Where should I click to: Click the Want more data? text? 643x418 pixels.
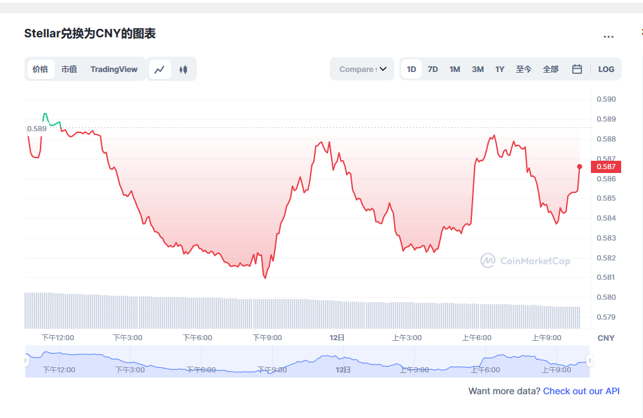point(504,391)
